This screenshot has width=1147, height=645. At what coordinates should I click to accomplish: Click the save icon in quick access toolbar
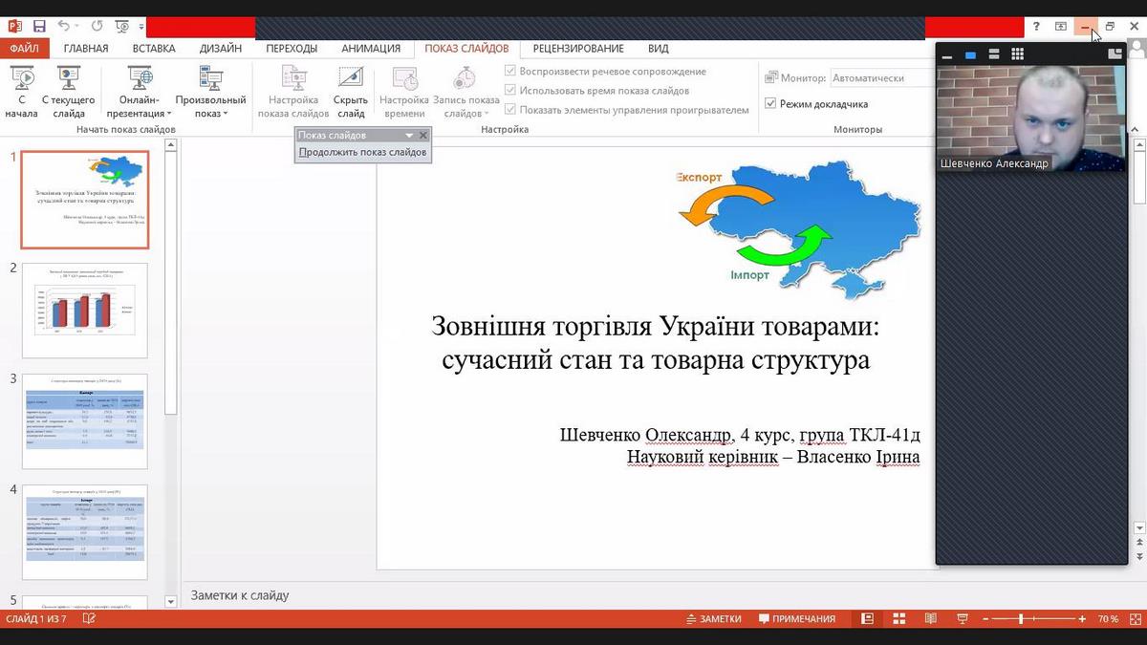[x=39, y=27]
